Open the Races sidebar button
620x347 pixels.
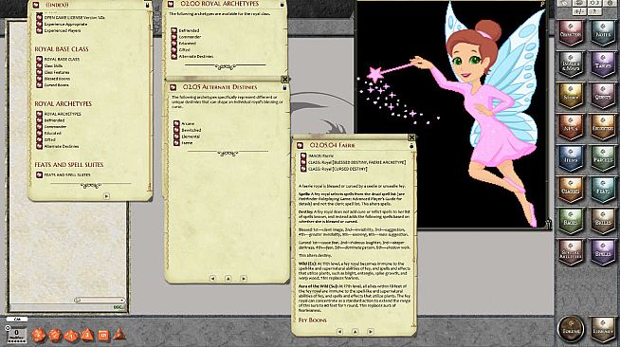pyautogui.click(x=571, y=221)
